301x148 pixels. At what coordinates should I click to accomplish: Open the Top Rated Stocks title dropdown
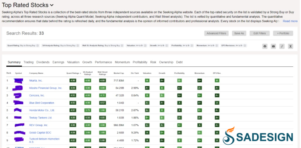click(52, 5)
